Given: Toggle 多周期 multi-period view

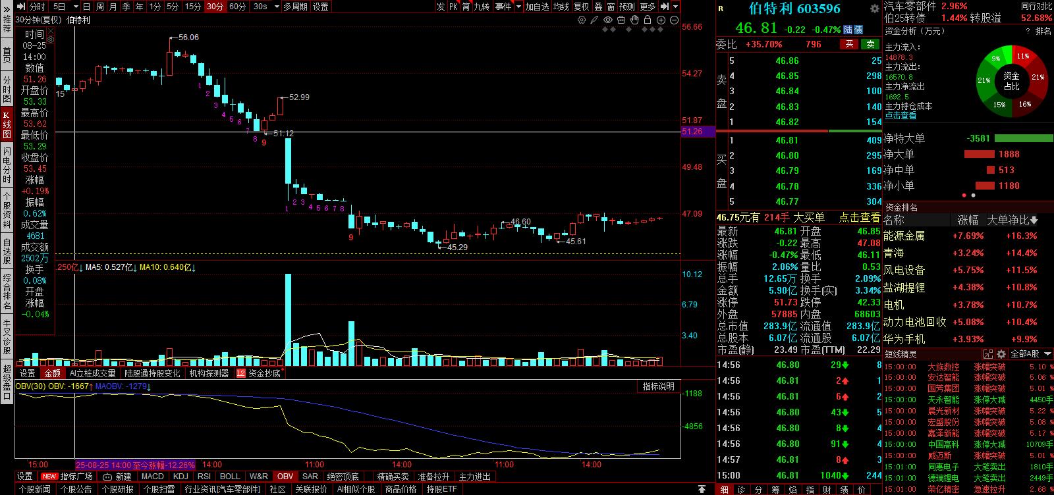Looking at the screenshot, I should pyautogui.click(x=295, y=7).
